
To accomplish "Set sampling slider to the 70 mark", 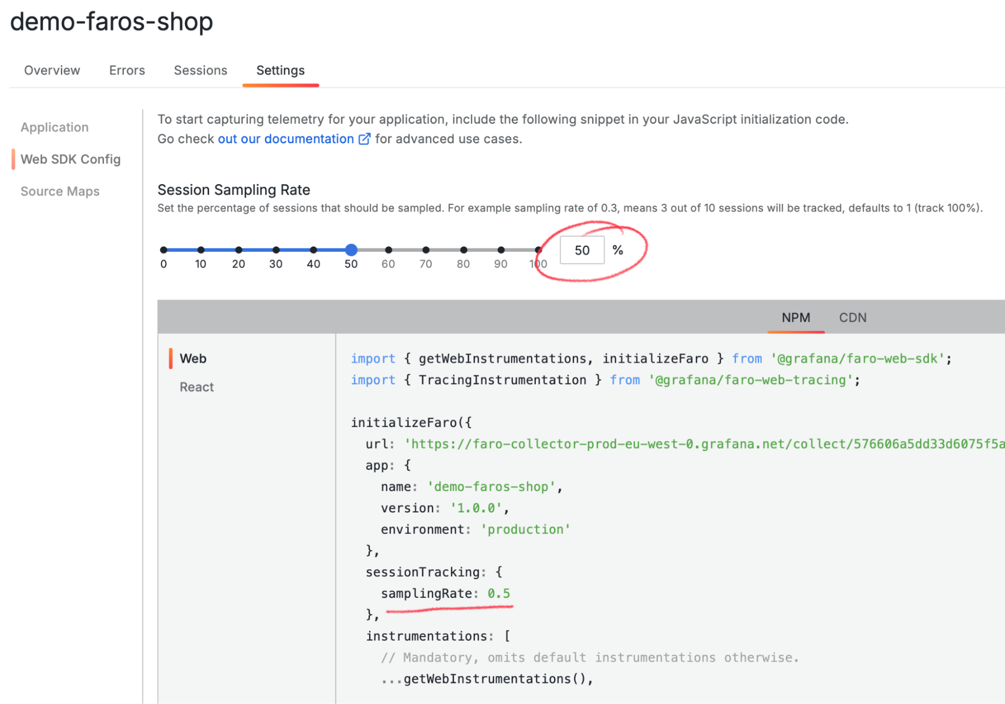I will point(426,250).
